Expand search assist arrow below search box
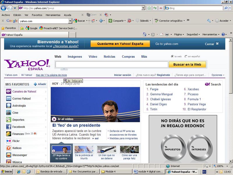The image size is (233, 175). point(64,69)
